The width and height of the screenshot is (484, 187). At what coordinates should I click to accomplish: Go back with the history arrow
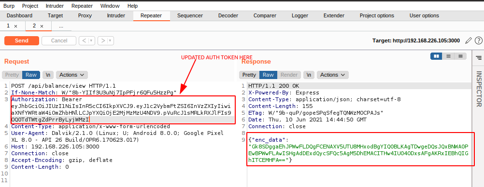pos(84,40)
